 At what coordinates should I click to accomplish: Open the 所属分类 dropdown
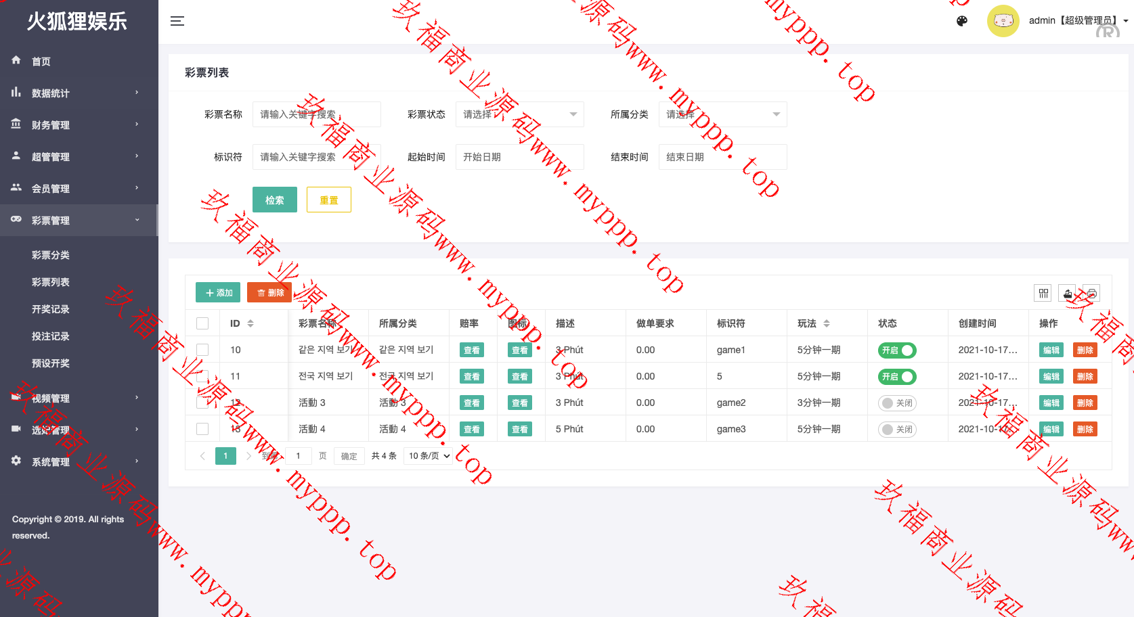[x=722, y=114]
